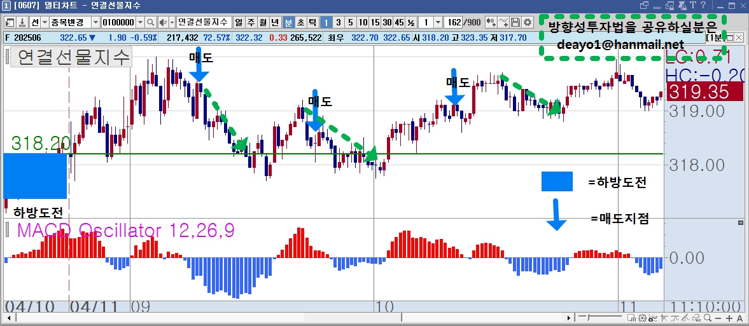Click the add line indicator icon

pyautogui.click(x=503, y=22)
